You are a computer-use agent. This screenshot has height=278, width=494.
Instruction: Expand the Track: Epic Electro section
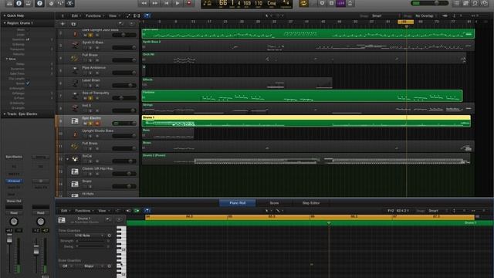(5, 114)
